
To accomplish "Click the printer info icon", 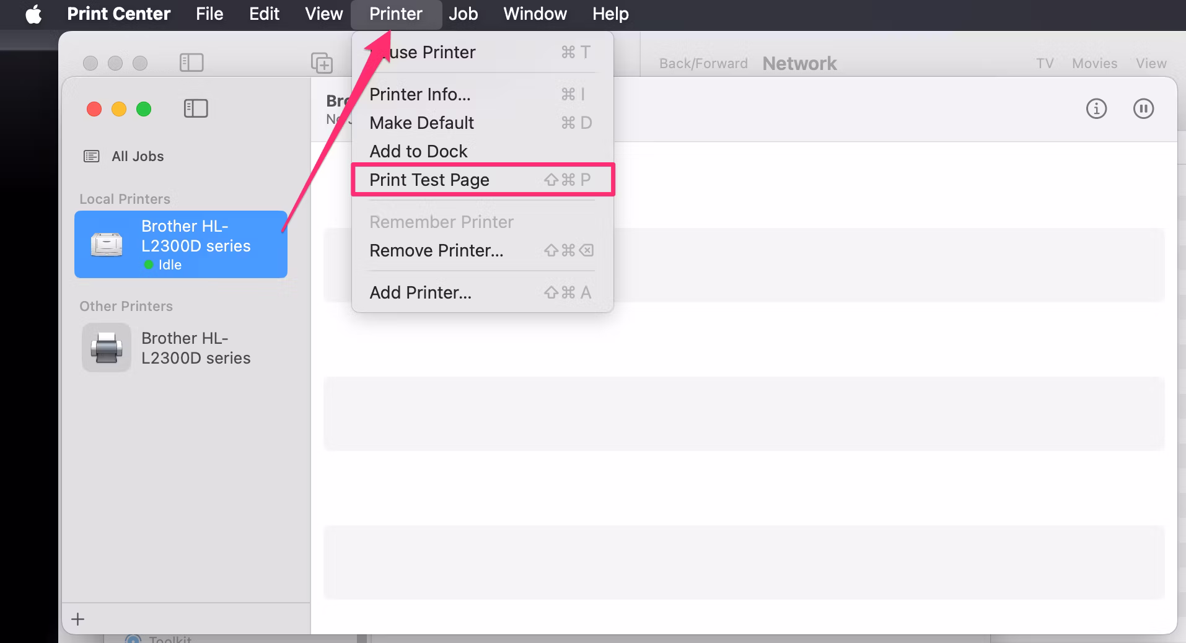I will tap(1096, 108).
